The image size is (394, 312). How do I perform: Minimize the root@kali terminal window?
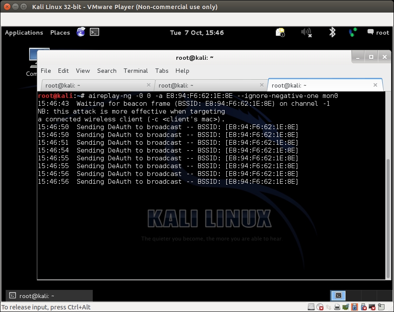point(358,58)
